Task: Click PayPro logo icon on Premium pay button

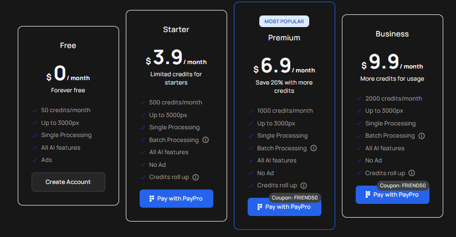Action: point(260,207)
